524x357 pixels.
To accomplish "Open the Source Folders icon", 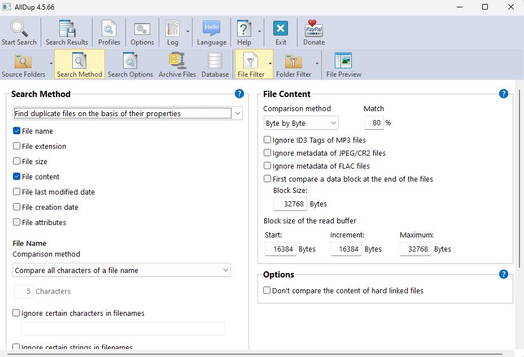I will pos(23,61).
